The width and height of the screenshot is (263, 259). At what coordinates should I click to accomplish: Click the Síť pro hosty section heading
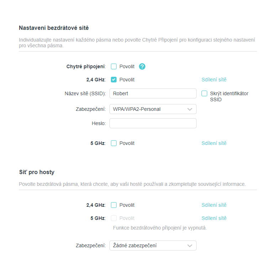tap(37, 172)
